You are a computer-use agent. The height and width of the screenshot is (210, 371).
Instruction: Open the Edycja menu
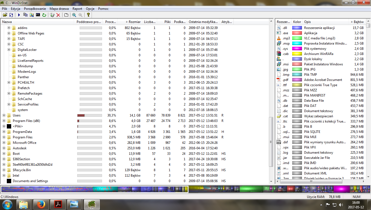coord(16,9)
